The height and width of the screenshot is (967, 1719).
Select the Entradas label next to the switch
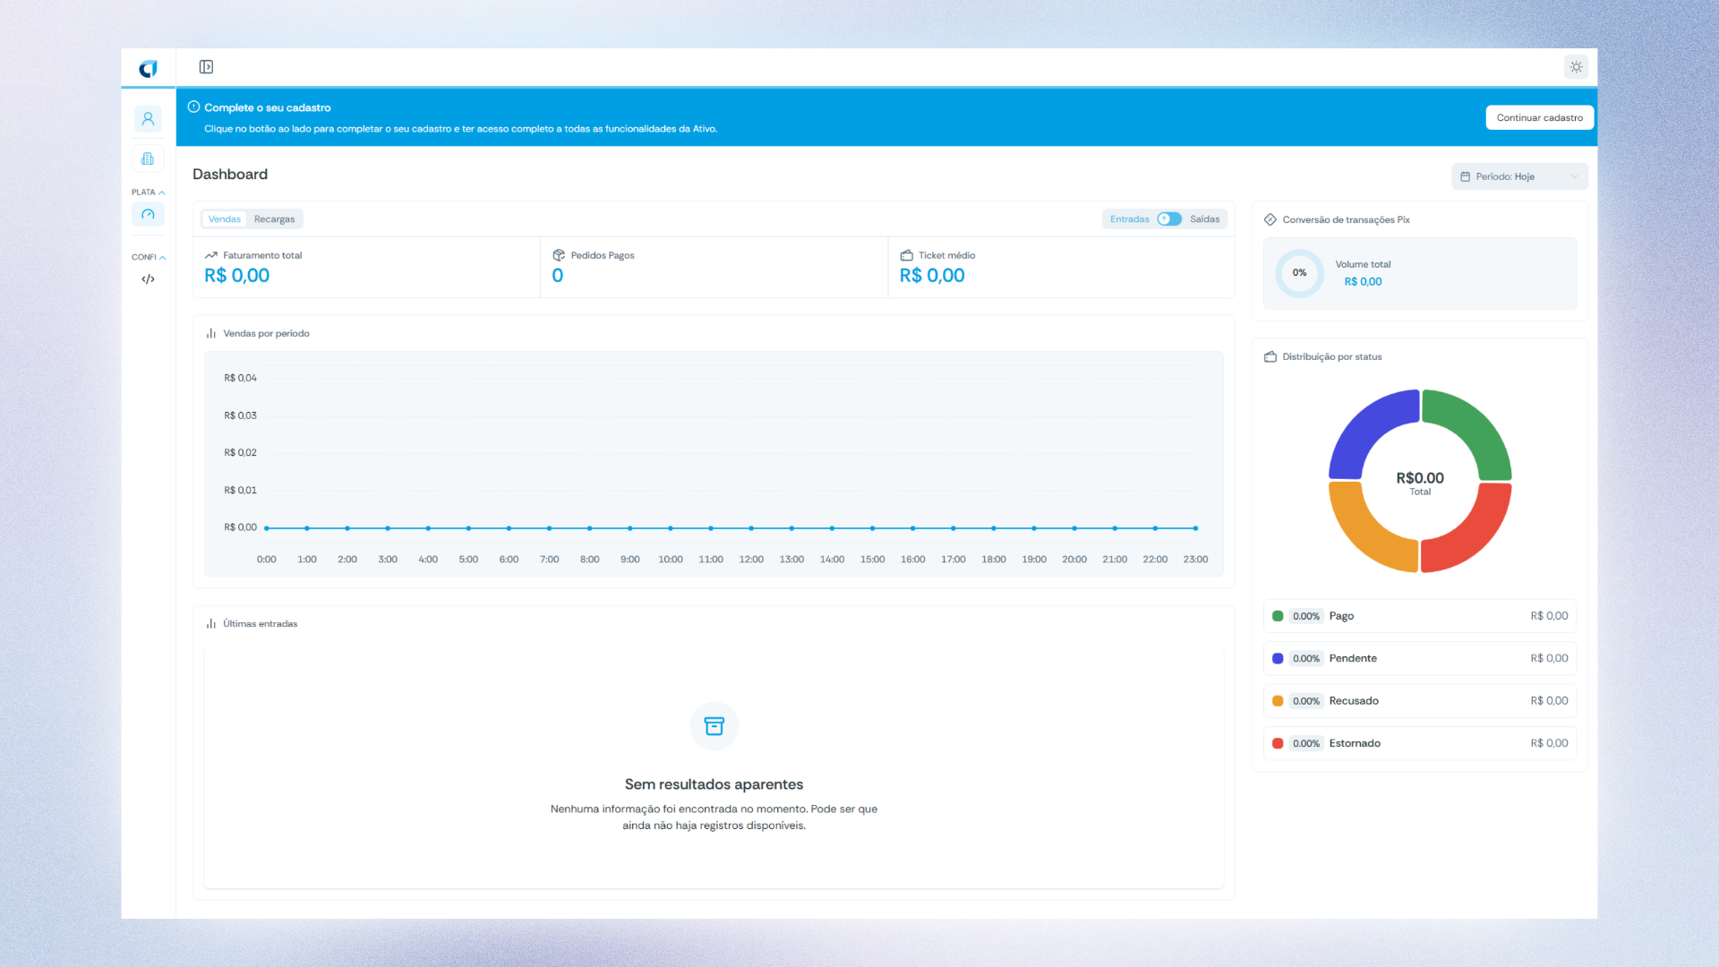click(1129, 219)
